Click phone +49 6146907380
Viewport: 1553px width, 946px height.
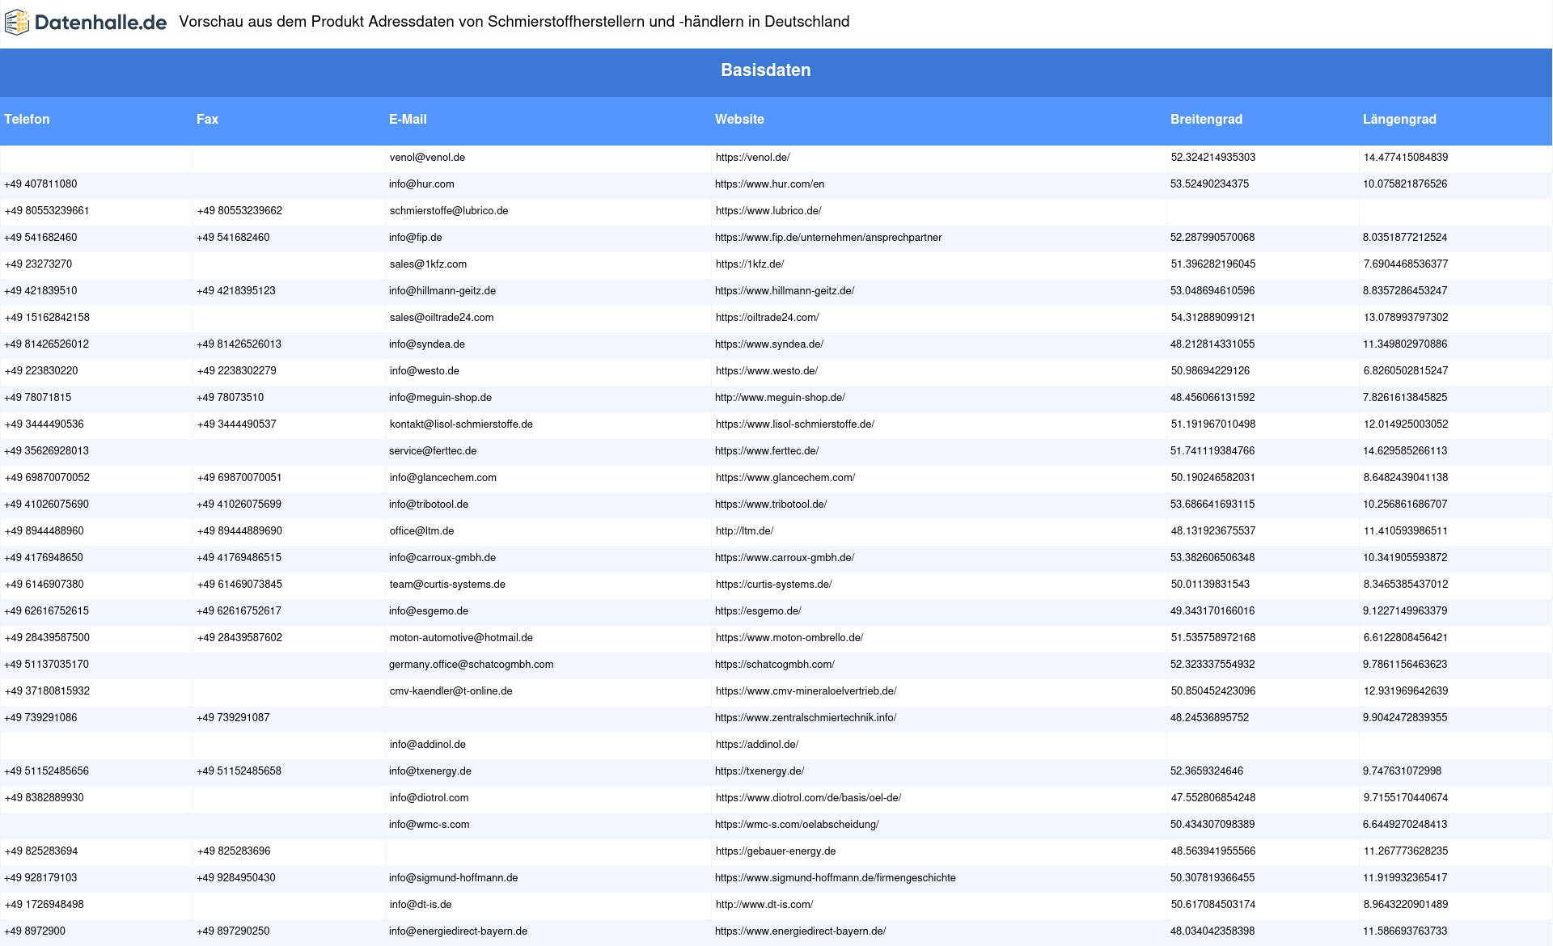44,585
